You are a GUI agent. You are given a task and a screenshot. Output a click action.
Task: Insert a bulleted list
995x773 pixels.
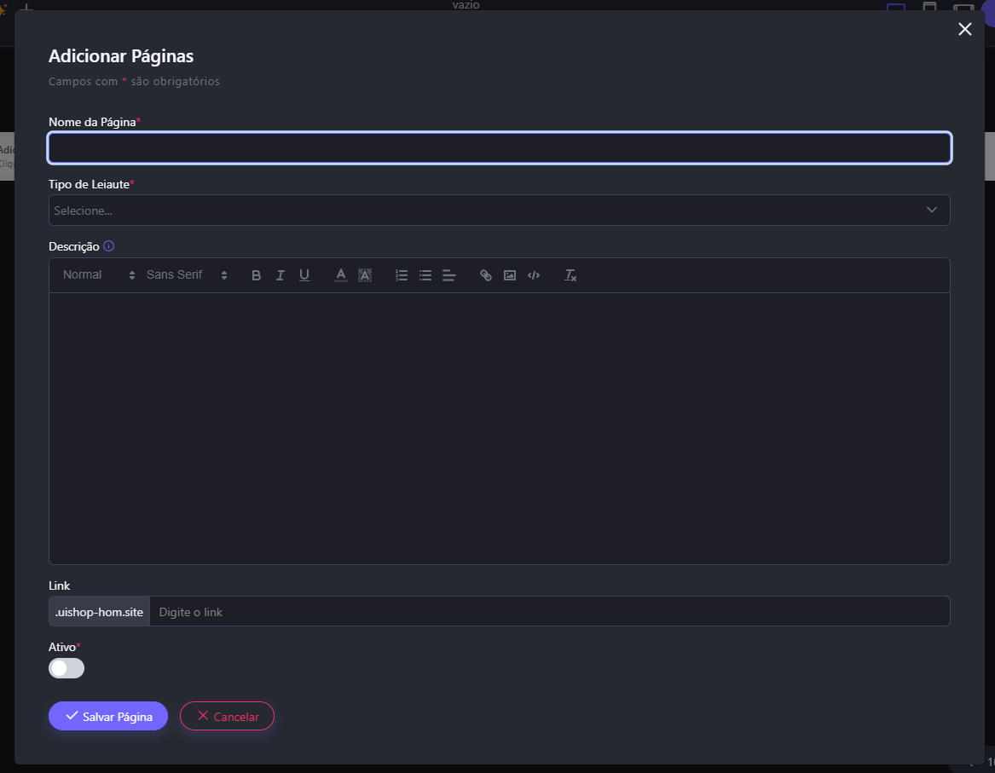(x=425, y=275)
